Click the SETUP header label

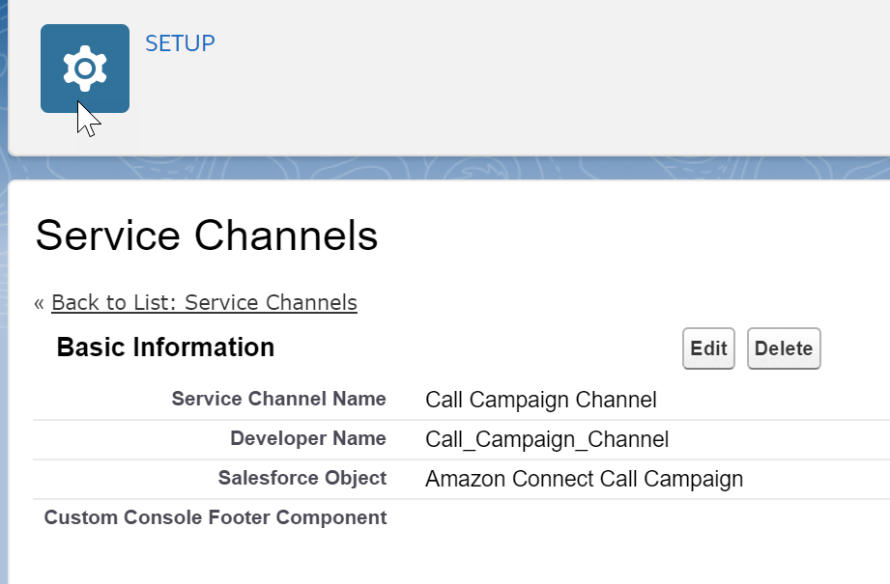pyautogui.click(x=180, y=43)
